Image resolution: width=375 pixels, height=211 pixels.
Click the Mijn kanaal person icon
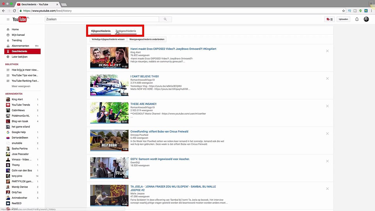pos(8,35)
